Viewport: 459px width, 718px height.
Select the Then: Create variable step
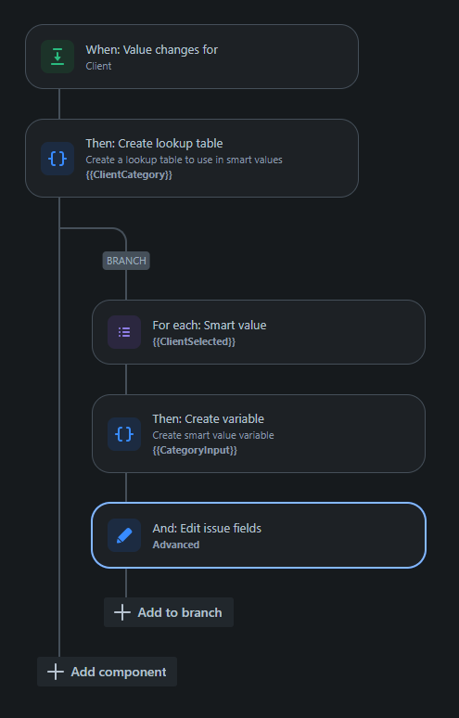click(x=259, y=433)
